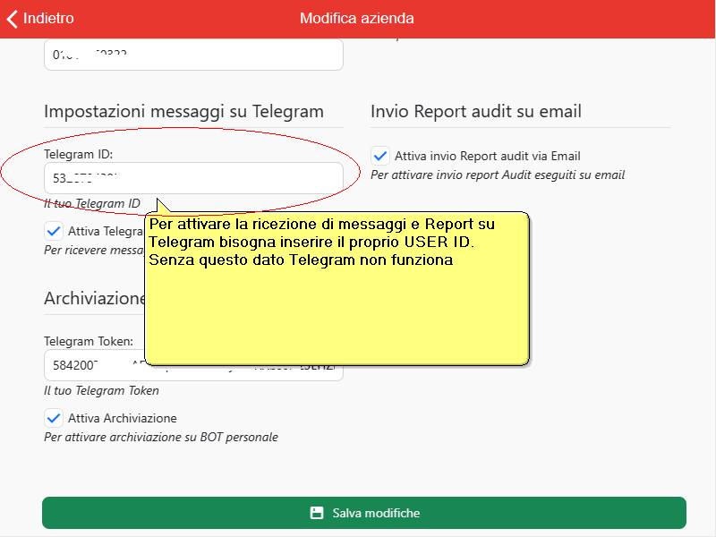Viewport: 716px width, 537px height.
Task: Click the floppy disk save icon
Action: [317, 513]
